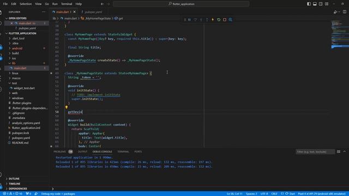Open the File menu
Screen dimensions: 349x196
pos(5,4)
